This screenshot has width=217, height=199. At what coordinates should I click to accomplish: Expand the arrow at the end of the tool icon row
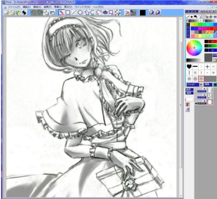[215, 17]
